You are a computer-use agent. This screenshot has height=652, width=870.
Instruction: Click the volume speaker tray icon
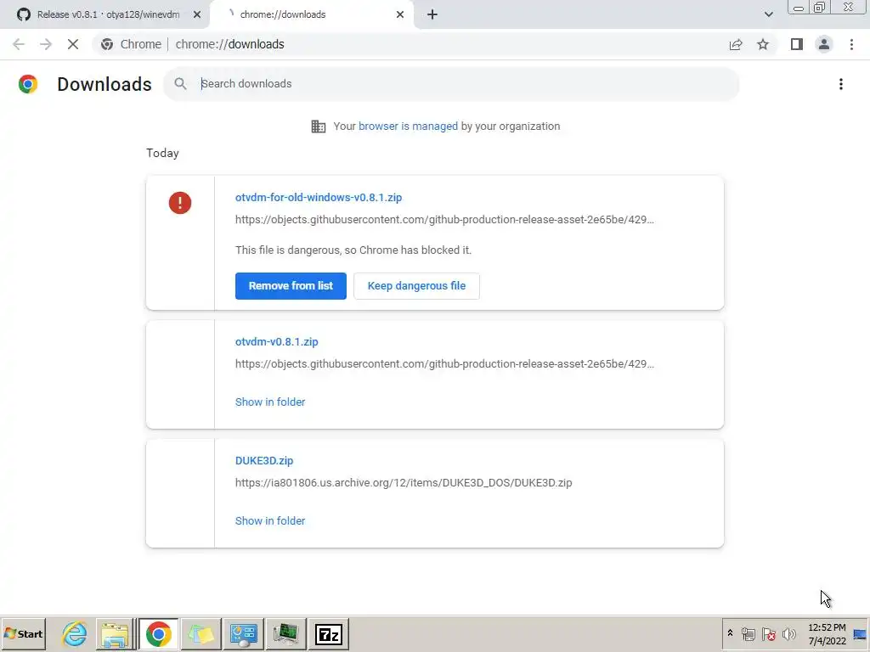click(789, 633)
